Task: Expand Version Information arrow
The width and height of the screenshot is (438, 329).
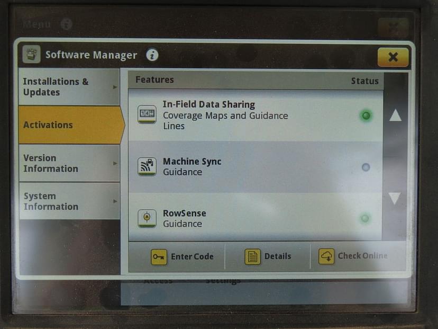Action: coord(115,163)
